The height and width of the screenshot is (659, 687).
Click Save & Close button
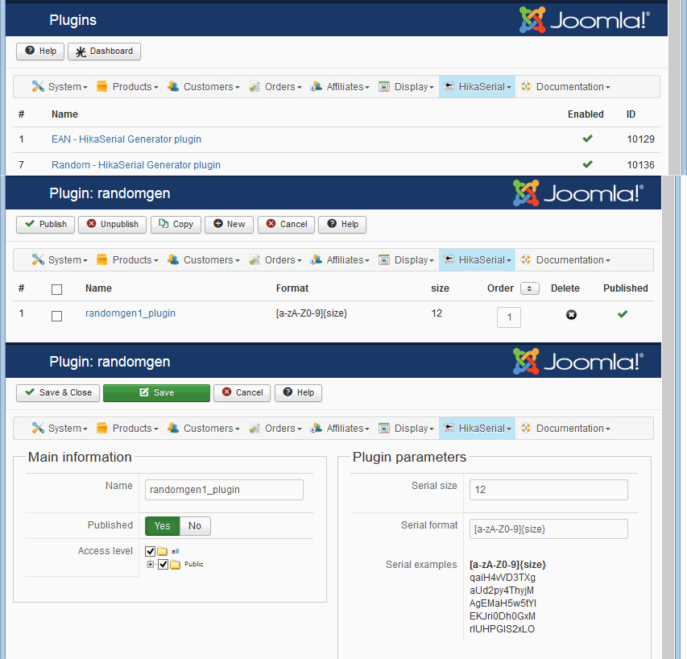58,393
